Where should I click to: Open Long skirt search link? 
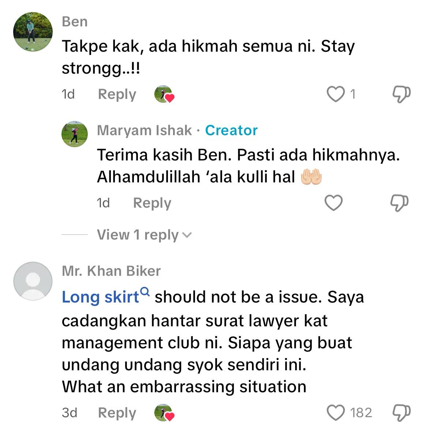(x=100, y=297)
